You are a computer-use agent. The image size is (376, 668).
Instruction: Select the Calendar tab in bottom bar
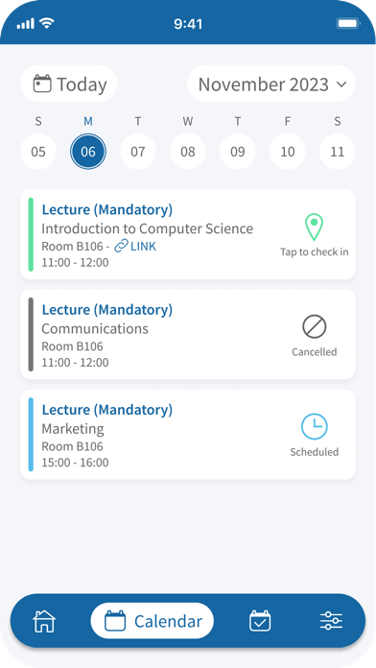152,621
